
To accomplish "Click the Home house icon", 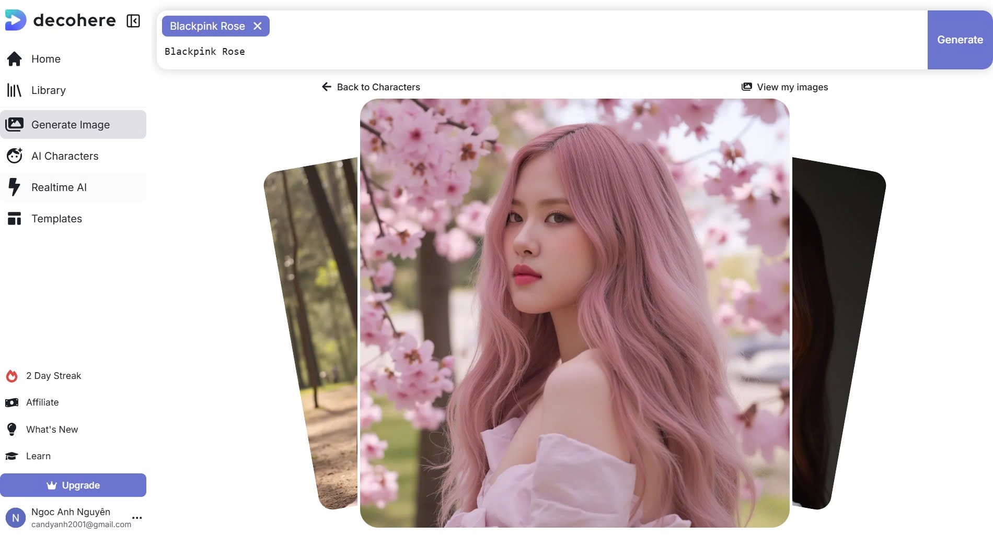I will (15, 59).
